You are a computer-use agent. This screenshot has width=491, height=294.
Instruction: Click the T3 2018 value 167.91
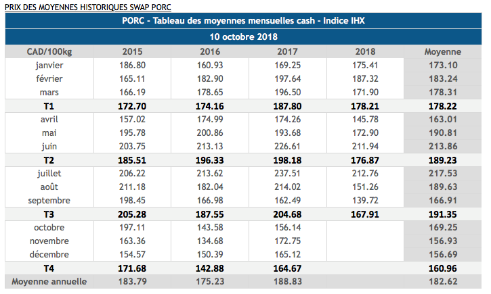(x=365, y=214)
